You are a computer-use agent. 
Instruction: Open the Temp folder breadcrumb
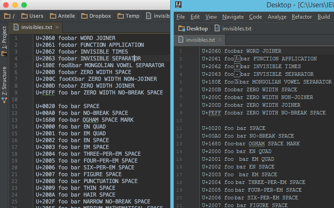tap(128, 16)
